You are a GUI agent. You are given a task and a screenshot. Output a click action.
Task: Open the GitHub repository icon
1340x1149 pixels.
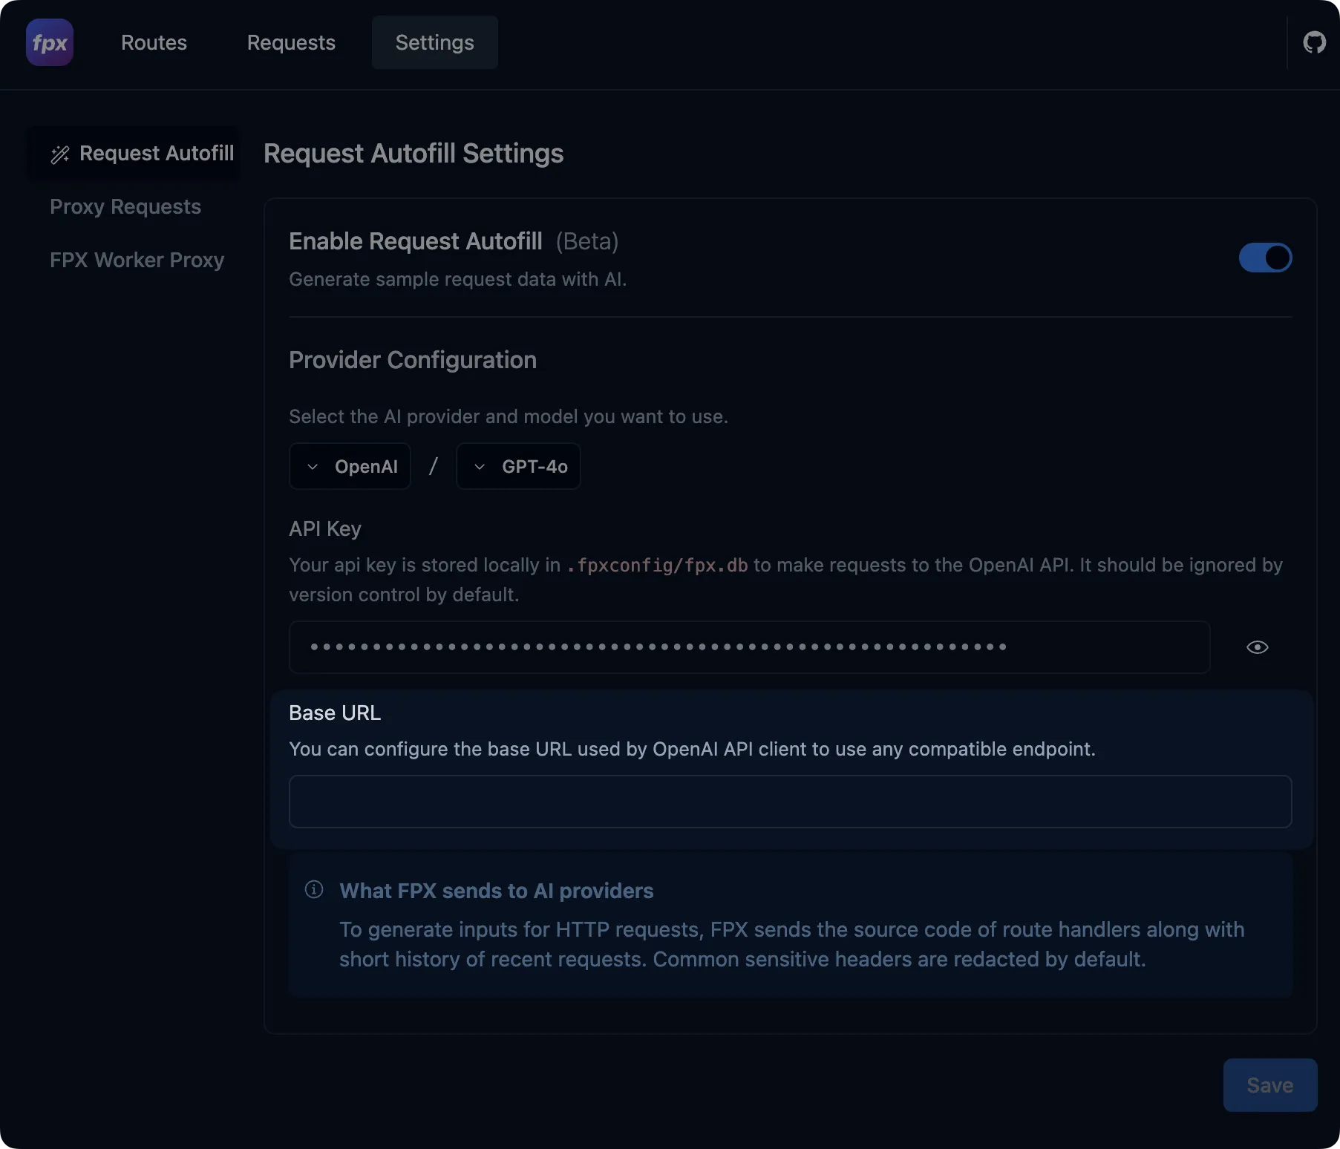(1314, 42)
